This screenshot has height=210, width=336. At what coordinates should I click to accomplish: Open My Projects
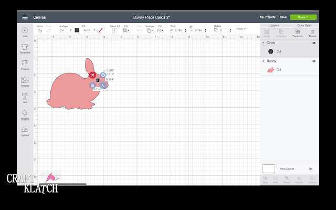[x=267, y=17]
